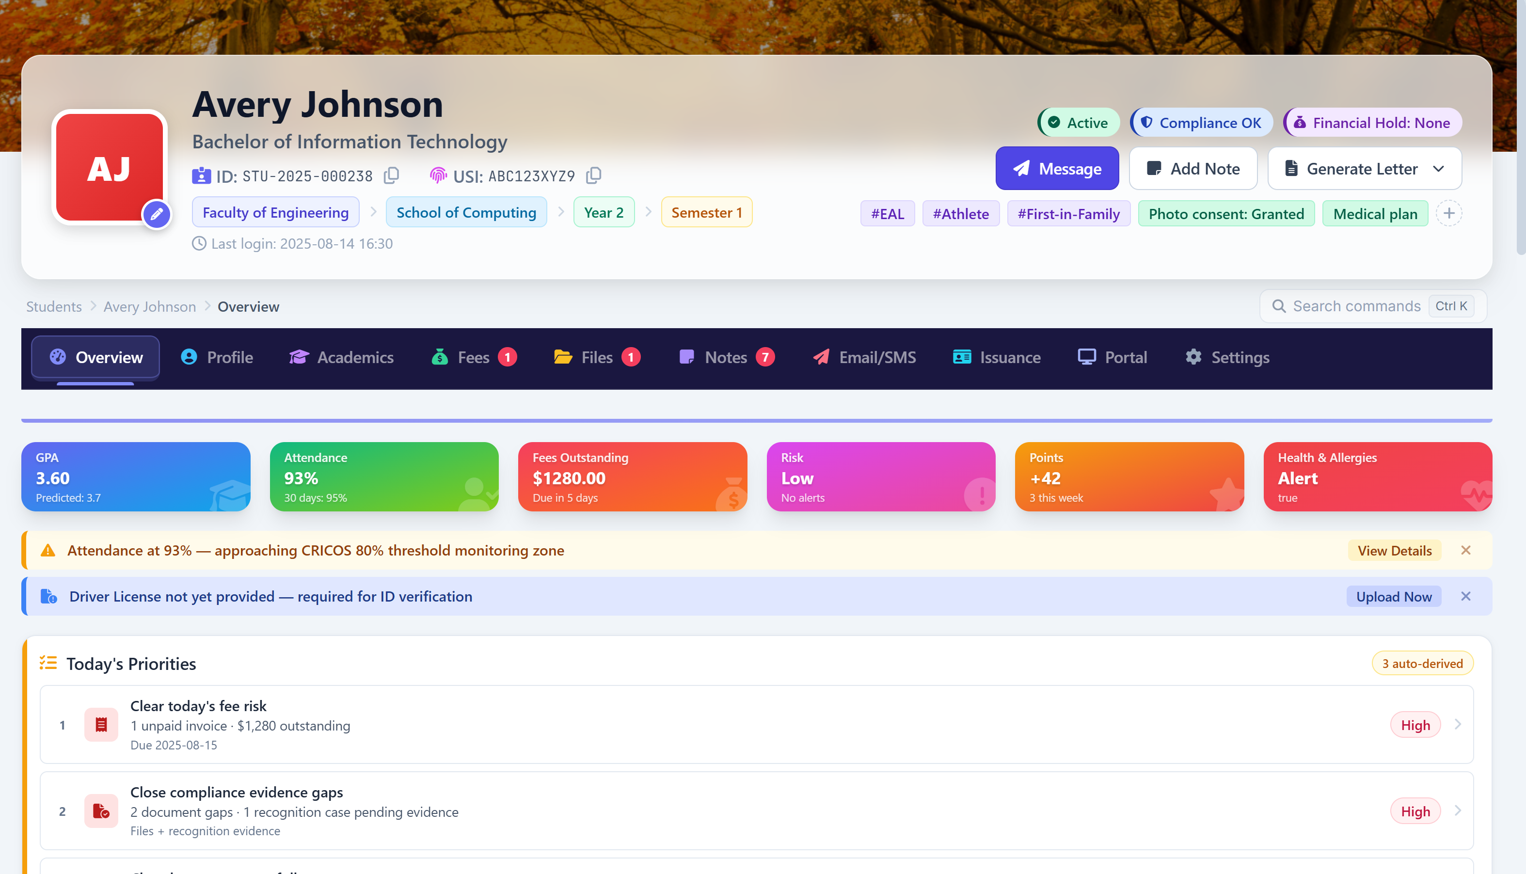
Task: Click the add tag plus icon
Action: [1448, 213]
